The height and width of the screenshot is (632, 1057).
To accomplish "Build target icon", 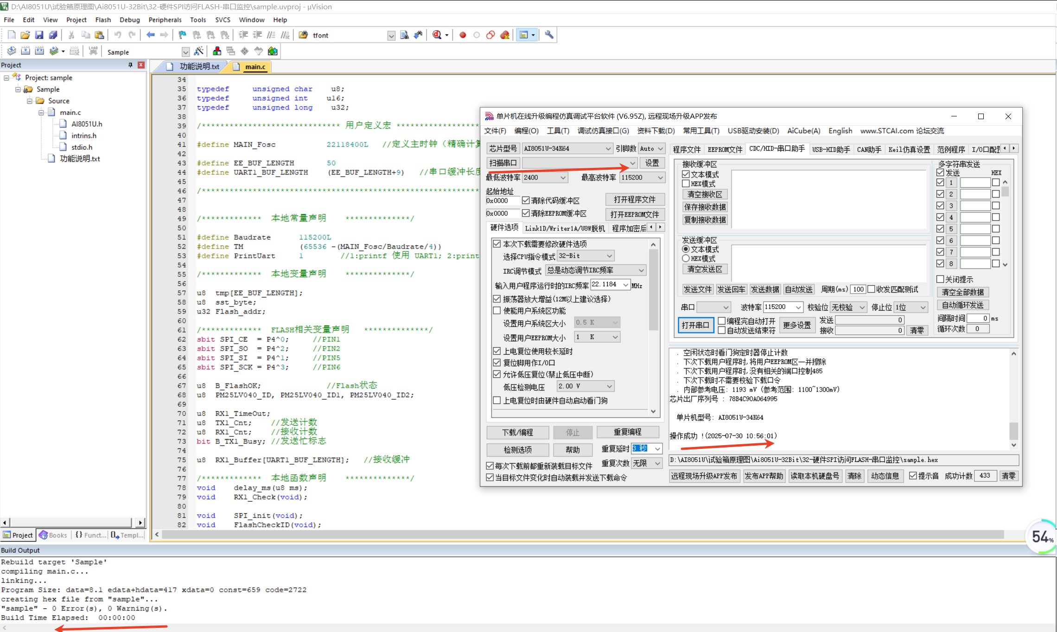I will (x=25, y=51).
